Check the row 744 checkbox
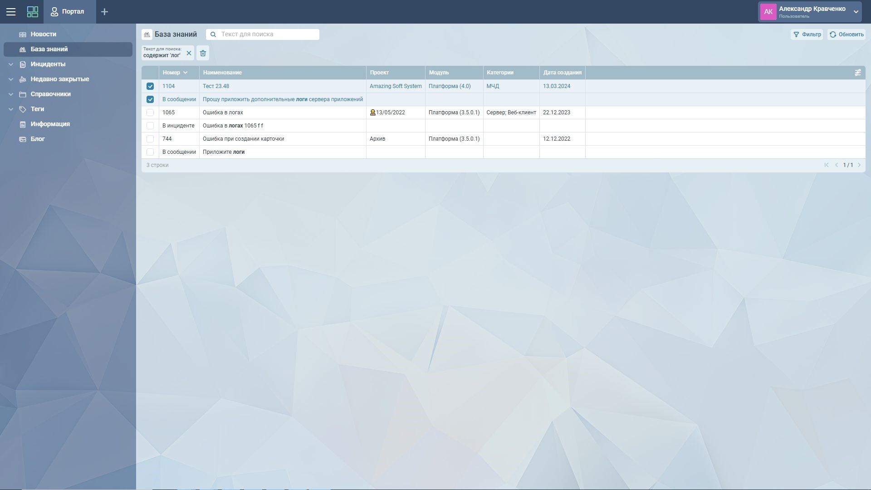Viewport: 871px width, 490px height. (150, 139)
